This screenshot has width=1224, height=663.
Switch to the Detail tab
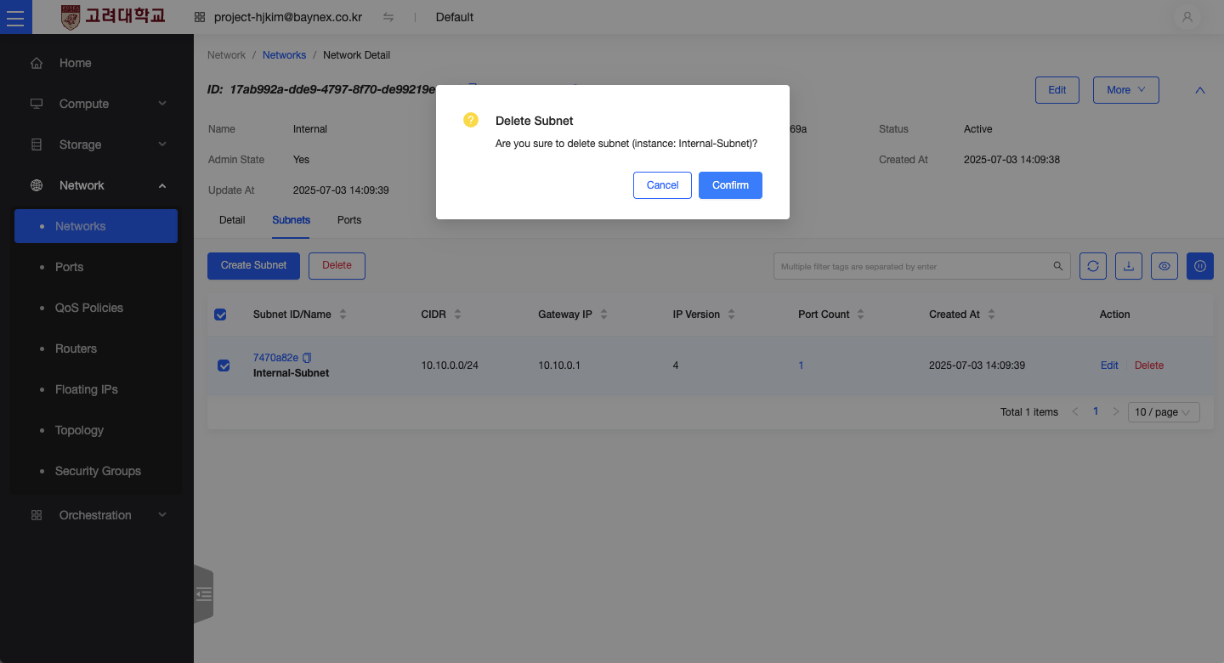[x=232, y=220]
